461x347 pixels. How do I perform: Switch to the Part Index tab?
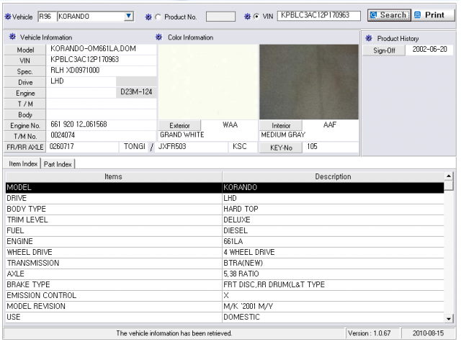58,164
